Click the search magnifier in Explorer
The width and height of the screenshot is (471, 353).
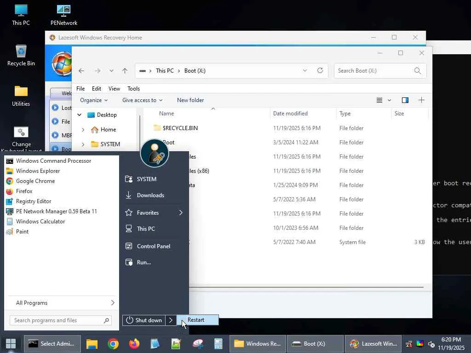point(417,71)
